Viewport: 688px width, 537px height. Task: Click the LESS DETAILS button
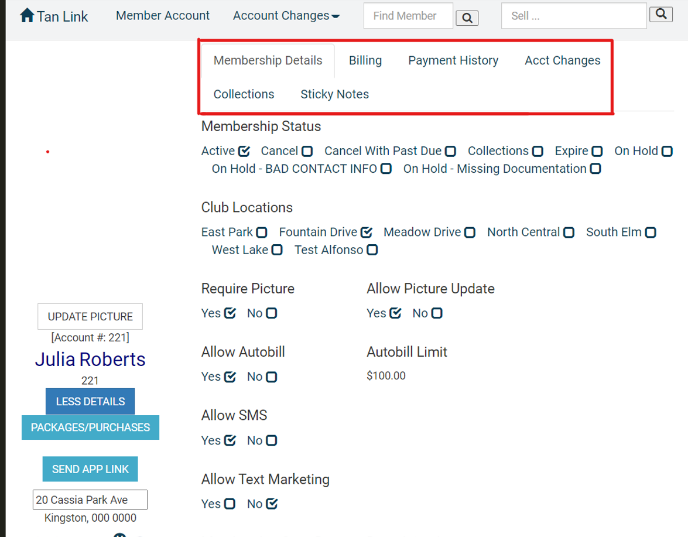(90, 402)
